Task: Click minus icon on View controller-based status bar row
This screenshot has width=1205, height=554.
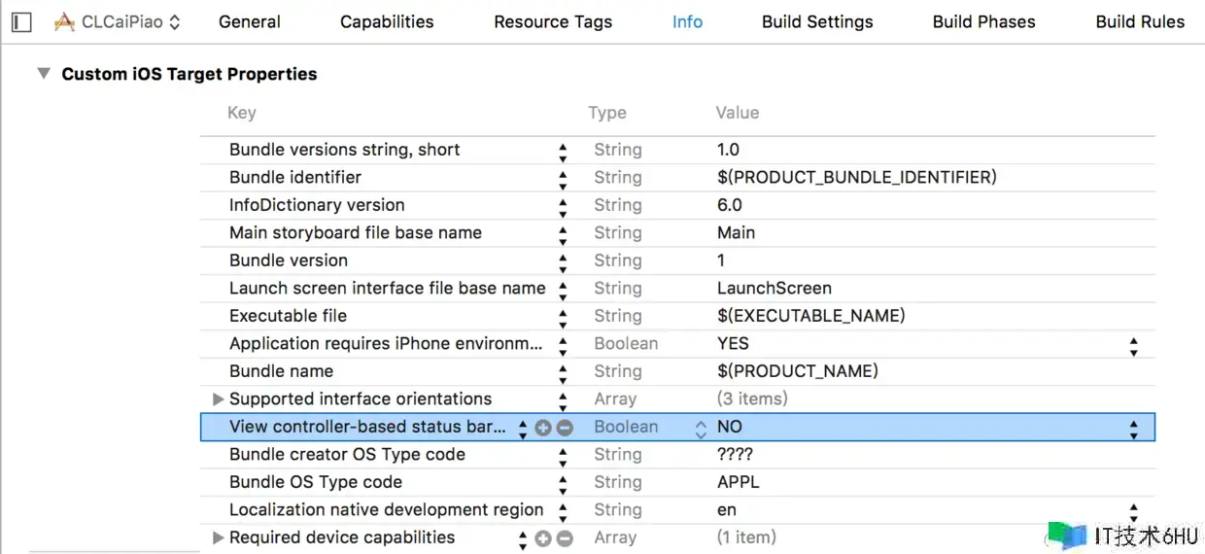Action: (x=565, y=428)
